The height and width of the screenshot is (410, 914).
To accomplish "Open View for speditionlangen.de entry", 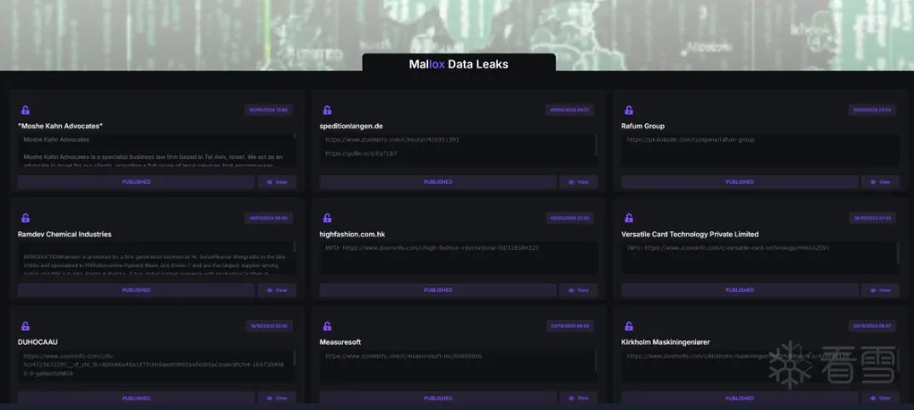I will (578, 182).
